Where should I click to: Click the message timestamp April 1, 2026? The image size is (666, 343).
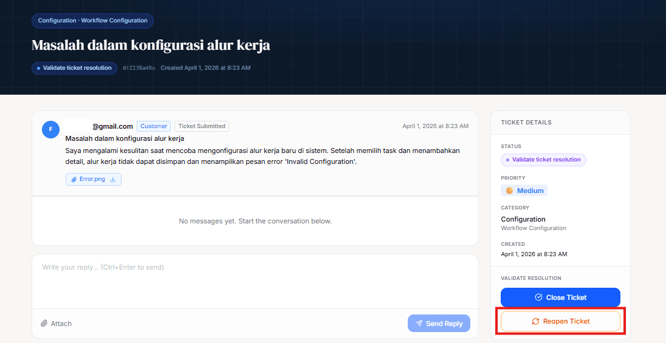click(435, 126)
